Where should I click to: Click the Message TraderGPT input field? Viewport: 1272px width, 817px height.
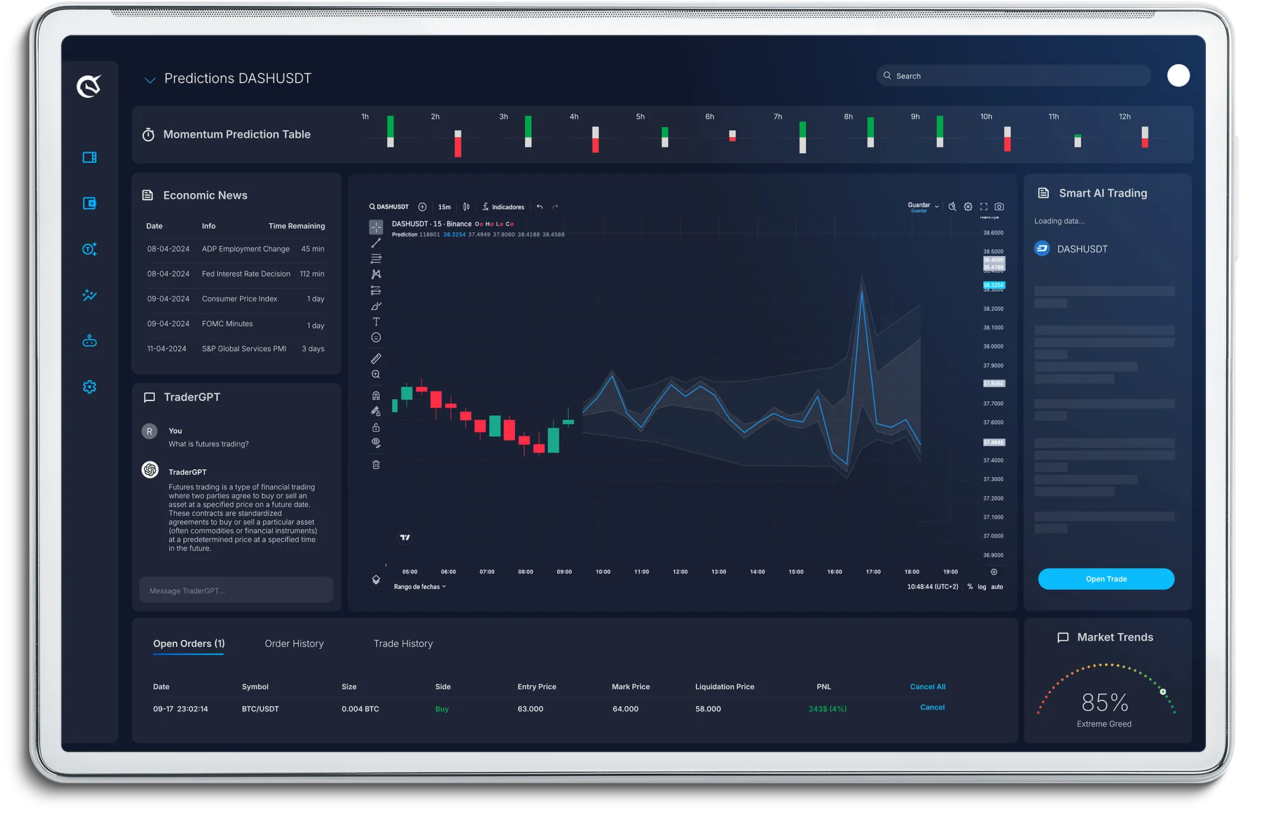(236, 591)
